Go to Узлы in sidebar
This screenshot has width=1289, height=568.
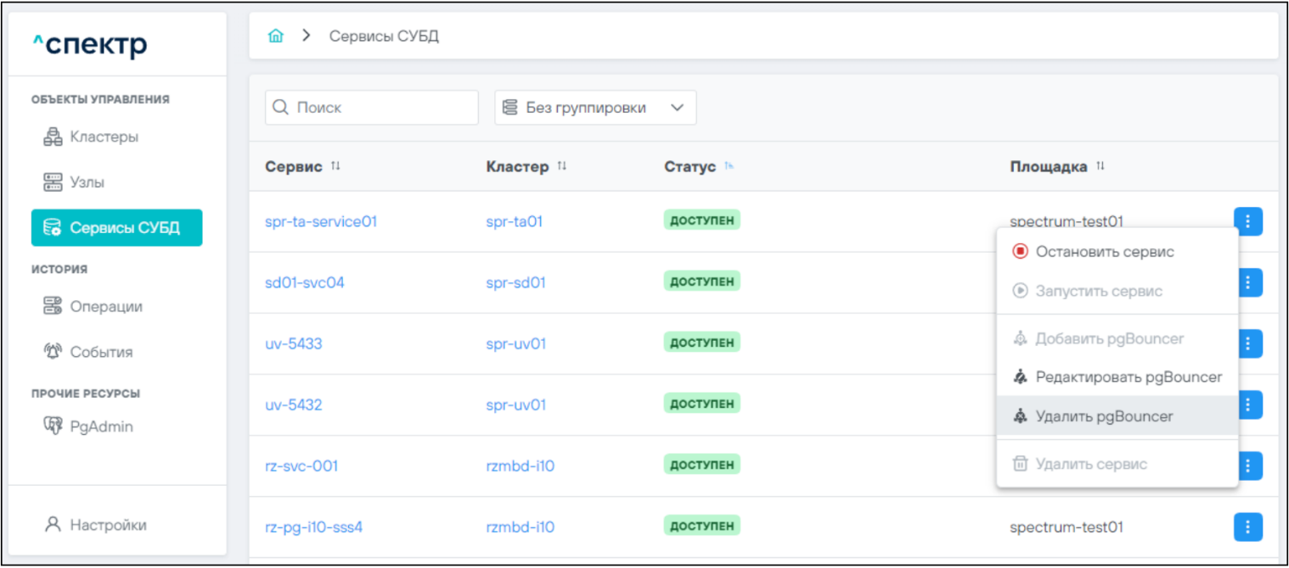(87, 182)
